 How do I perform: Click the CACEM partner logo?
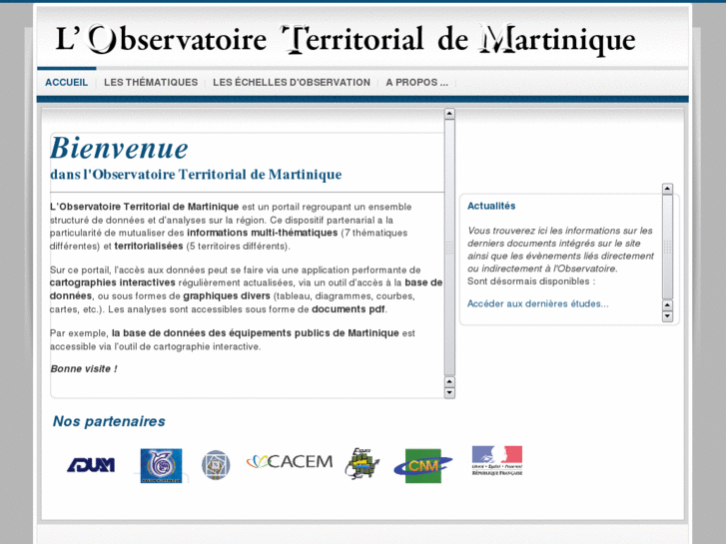coord(290,461)
